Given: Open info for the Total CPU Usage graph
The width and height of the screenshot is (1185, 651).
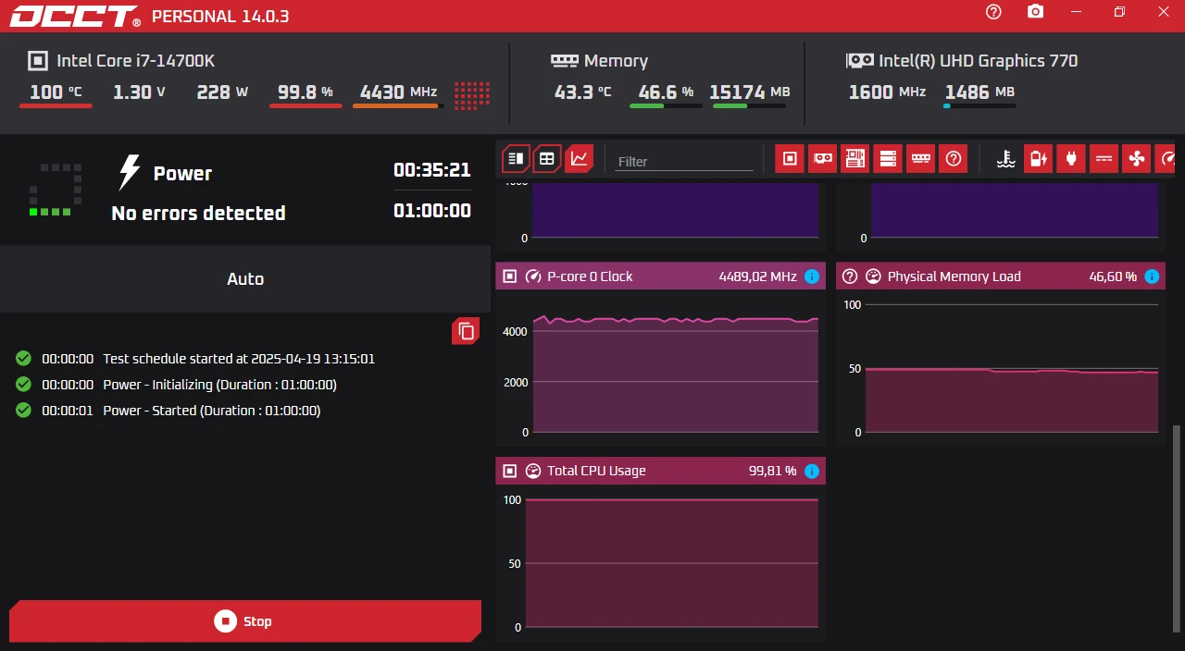Looking at the screenshot, I should (812, 471).
